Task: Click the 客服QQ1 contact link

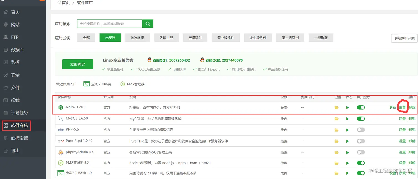Action: coord(169,60)
